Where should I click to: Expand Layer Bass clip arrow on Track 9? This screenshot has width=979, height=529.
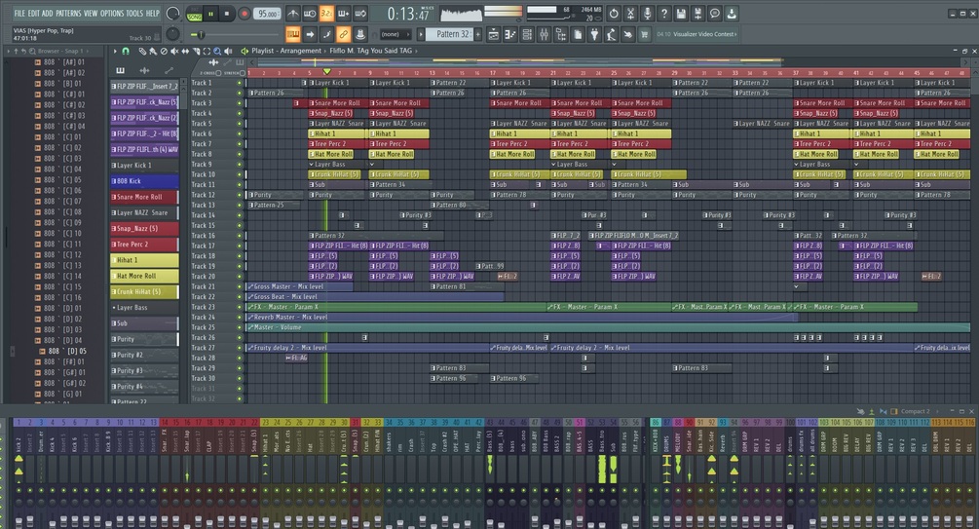coord(311,165)
